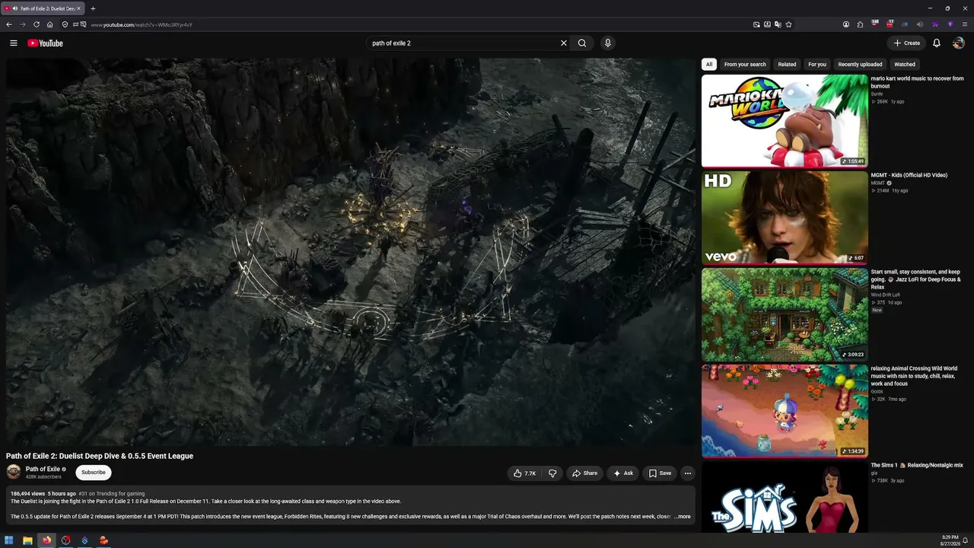Open the taskbar clock showing 8:29 PM
Image resolution: width=974 pixels, height=548 pixels.
pos(950,540)
